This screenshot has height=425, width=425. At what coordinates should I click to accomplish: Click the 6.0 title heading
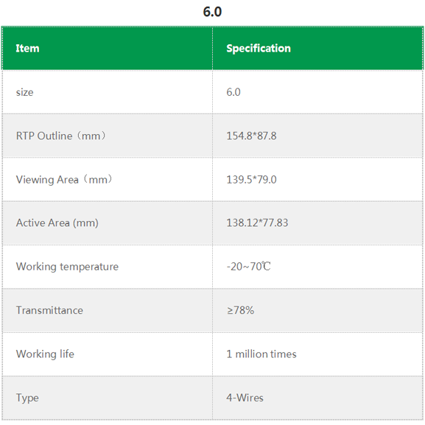212,12
